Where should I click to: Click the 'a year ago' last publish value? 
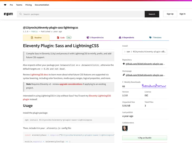coord(128,116)
